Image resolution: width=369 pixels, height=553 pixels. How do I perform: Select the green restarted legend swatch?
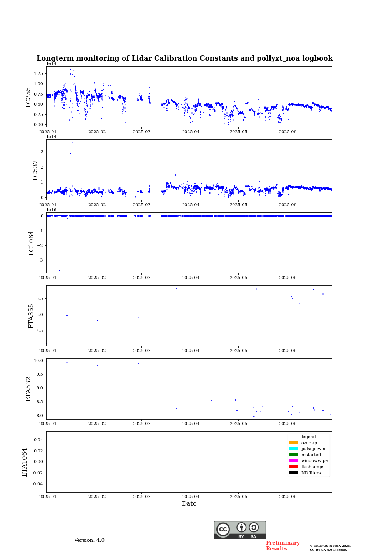pos(294,455)
